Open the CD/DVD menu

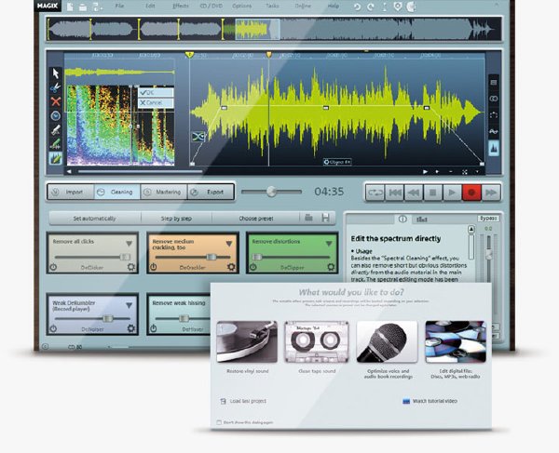pos(211,7)
